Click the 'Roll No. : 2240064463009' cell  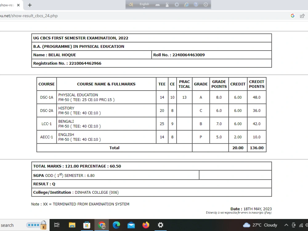212,55
